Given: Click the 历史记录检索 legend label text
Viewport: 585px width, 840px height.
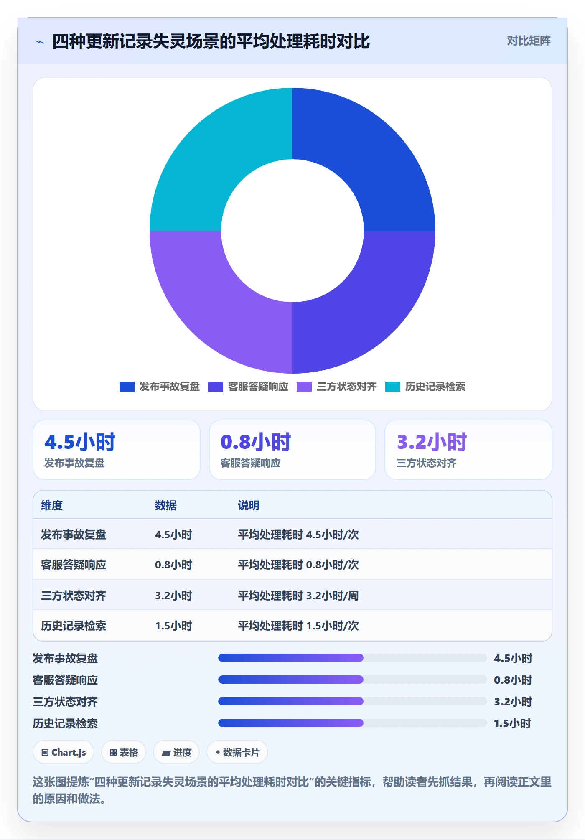Looking at the screenshot, I should [435, 387].
